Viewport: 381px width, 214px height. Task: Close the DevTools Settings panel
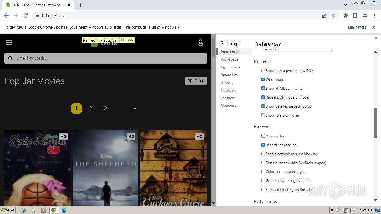coord(376,38)
